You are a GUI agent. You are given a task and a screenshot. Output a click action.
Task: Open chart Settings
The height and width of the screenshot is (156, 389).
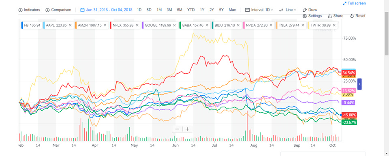point(312,16)
